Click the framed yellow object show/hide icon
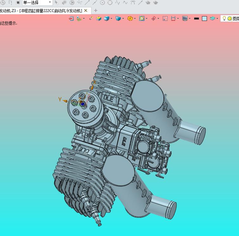The height and width of the screenshot is (236, 239). click(x=142, y=19)
